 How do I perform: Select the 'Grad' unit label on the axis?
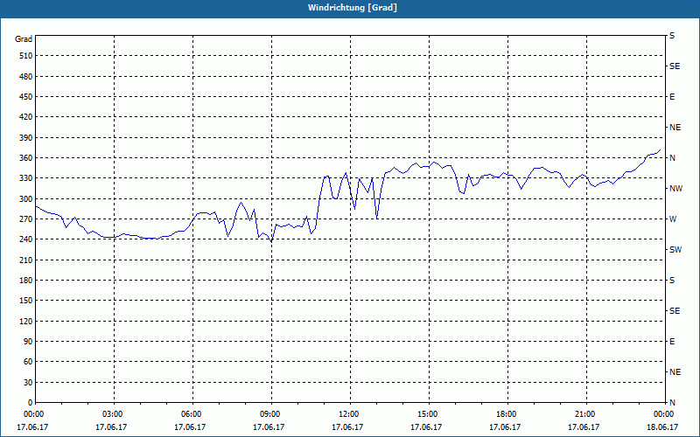pos(24,39)
